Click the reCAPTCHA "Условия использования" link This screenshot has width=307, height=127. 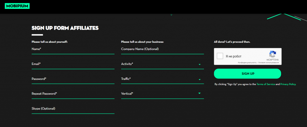(269, 63)
